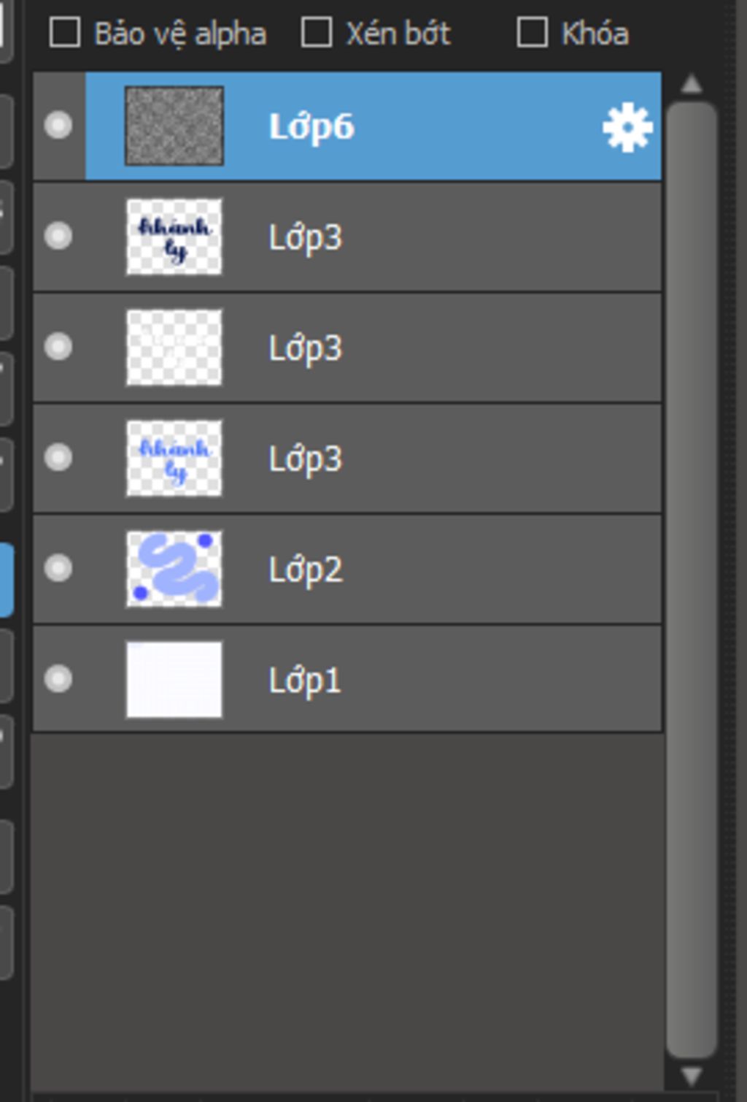This screenshot has width=747, height=1102.
Task: Tick the Xén bớt checkbox
Action: point(317,33)
